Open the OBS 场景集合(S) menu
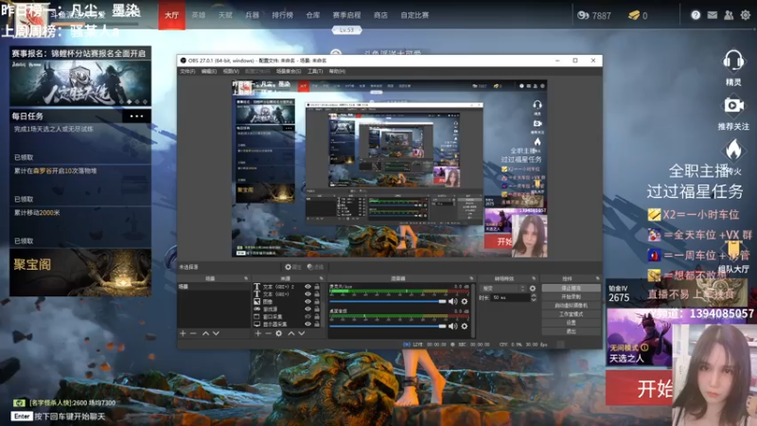The image size is (757, 426). [289, 72]
